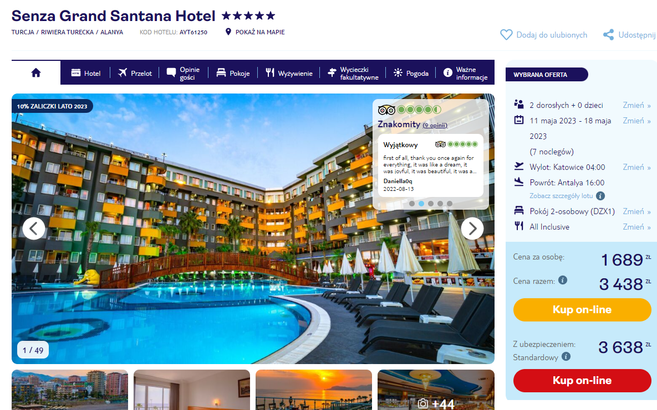Select the third review carousel dot
Viewport: 657px width, 410px height.
431,204
